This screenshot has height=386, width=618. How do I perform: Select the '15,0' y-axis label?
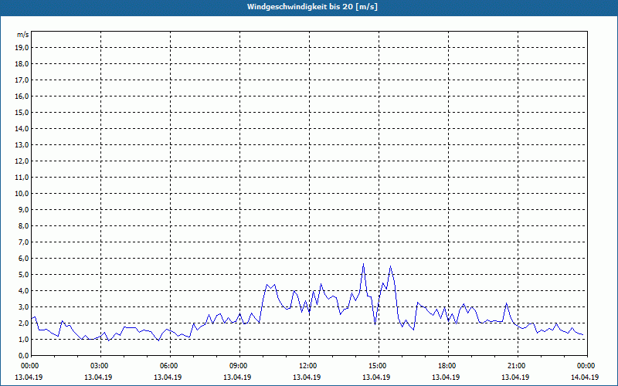22,112
